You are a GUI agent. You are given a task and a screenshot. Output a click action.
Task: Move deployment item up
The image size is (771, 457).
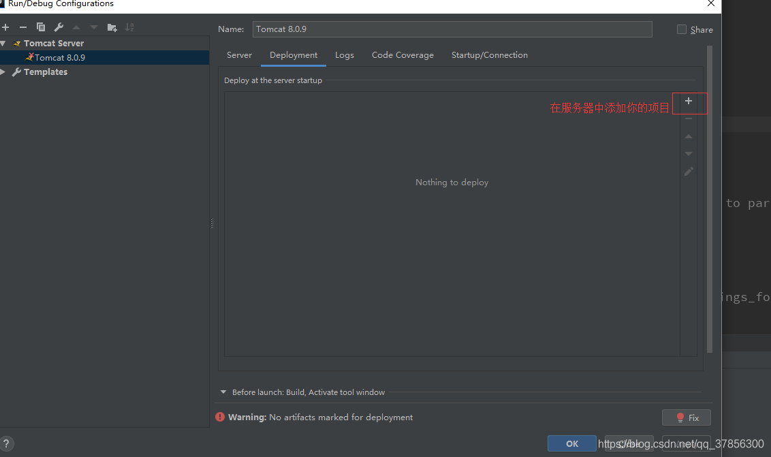click(x=689, y=136)
